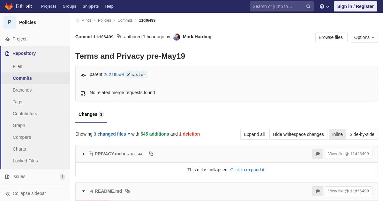Open Minds breadcrumb link

86,20
